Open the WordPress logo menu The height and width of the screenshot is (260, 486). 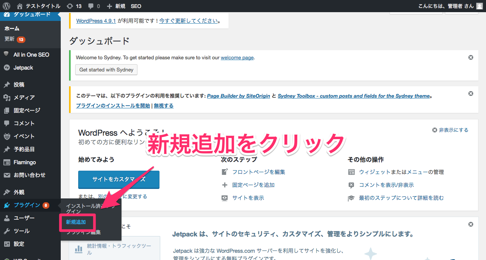(x=6, y=6)
